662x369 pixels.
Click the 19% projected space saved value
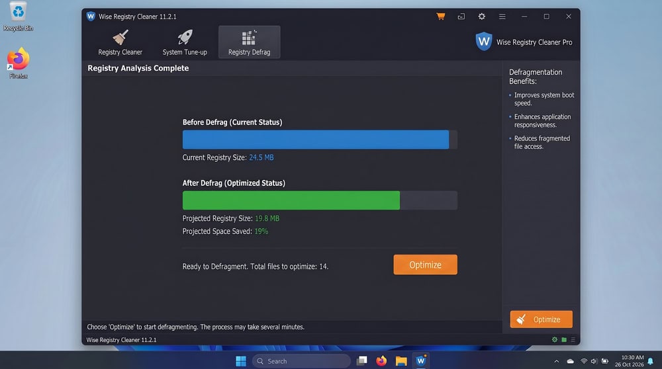coord(261,231)
